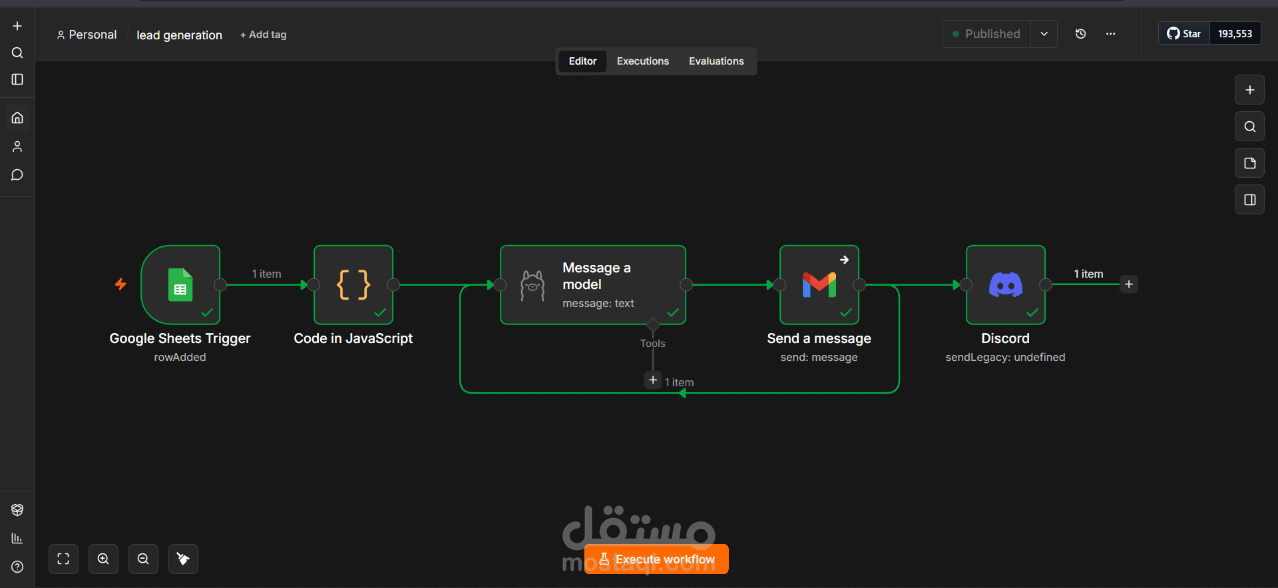This screenshot has height=588, width=1278.
Task: Click the "message: text" parameter label
Action: (x=598, y=304)
